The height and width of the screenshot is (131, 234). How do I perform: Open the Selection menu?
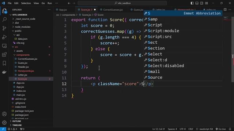(26, 3)
